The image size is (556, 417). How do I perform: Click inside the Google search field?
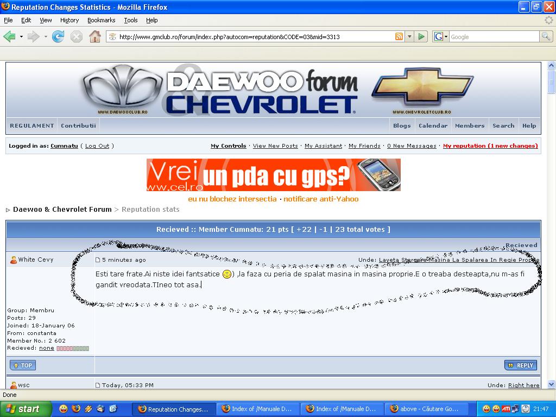point(493,37)
